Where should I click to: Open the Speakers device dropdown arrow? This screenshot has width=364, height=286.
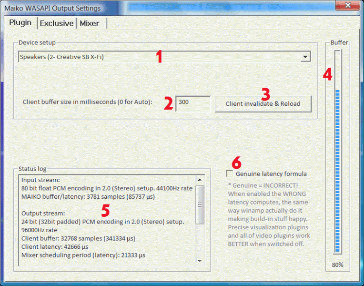tap(305, 57)
